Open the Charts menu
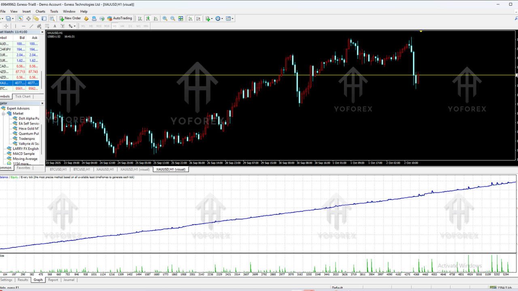The width and height of the screenshot is (518, 291). [40, 11]
